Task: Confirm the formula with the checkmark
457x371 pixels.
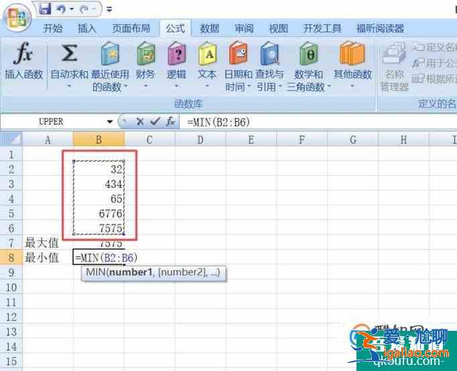Action: tap(155, 121)
